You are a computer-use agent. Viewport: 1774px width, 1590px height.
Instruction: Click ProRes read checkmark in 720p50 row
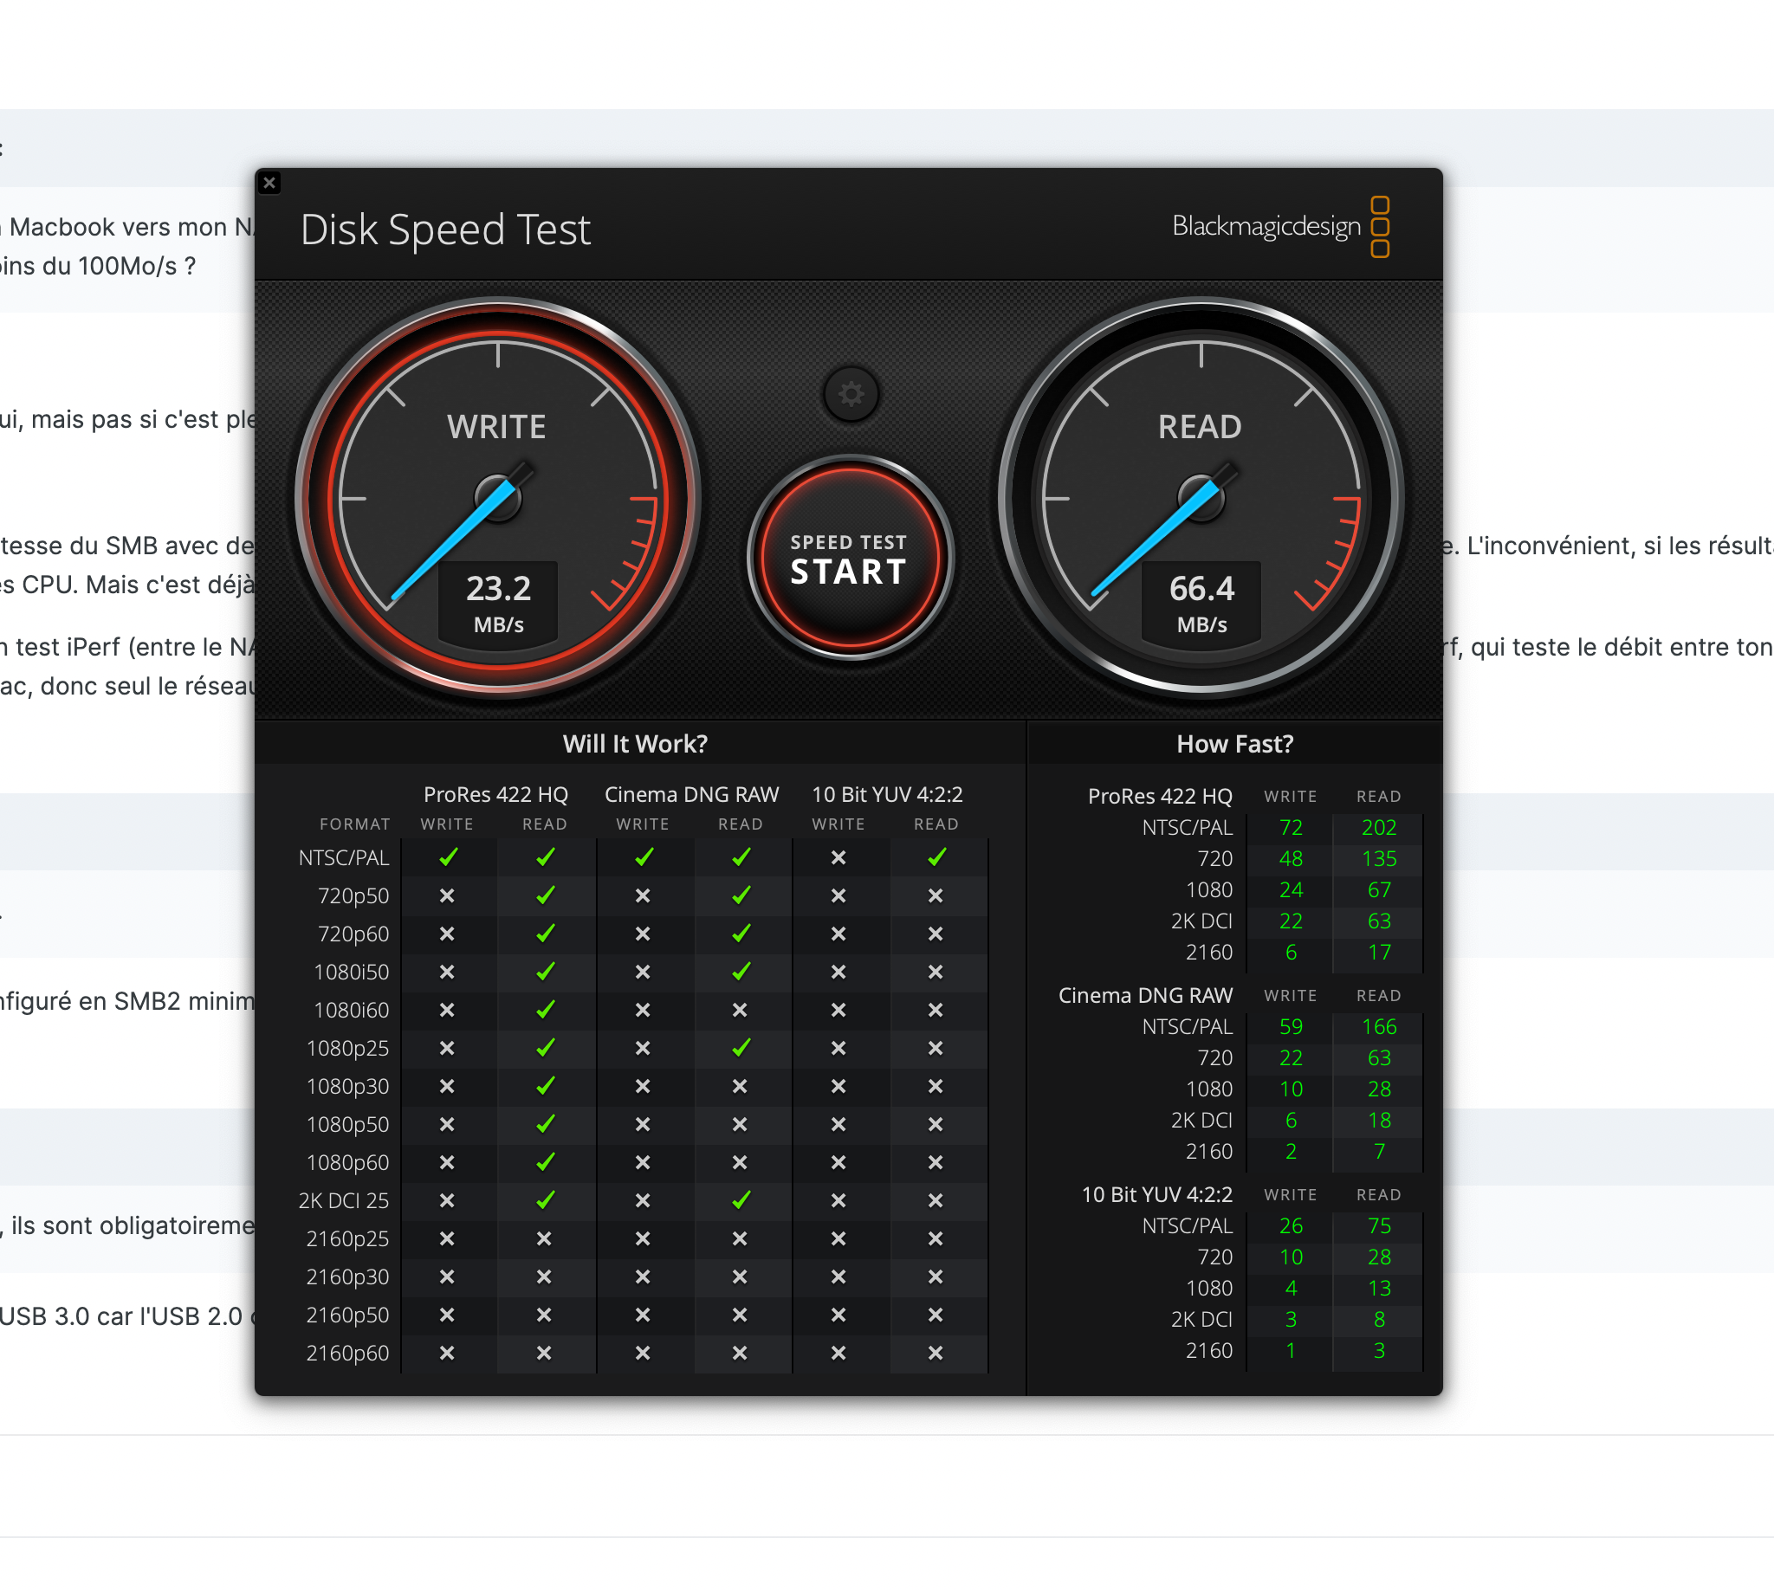(546, 896)
